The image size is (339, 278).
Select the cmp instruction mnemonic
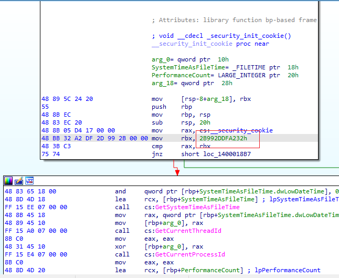coord(157,146)
